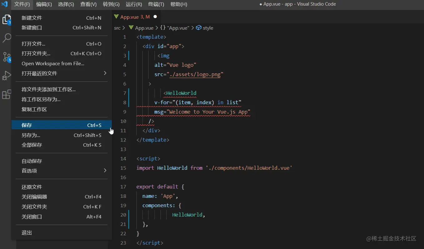Screen dimensions: 424x249
Task: Click HelloWorld, on line 20
Action: click(x=189, y=215)
